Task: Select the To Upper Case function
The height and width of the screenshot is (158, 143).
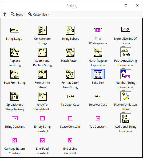Action: click(70, 96)
